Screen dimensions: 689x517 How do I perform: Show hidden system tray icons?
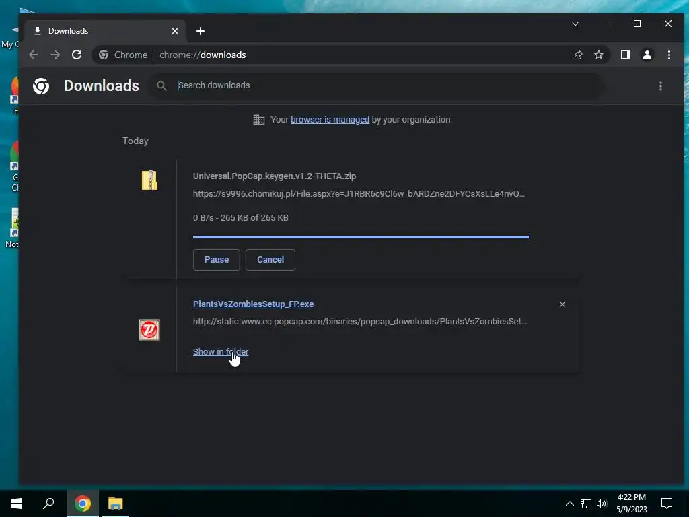click(x=569, y=504)
